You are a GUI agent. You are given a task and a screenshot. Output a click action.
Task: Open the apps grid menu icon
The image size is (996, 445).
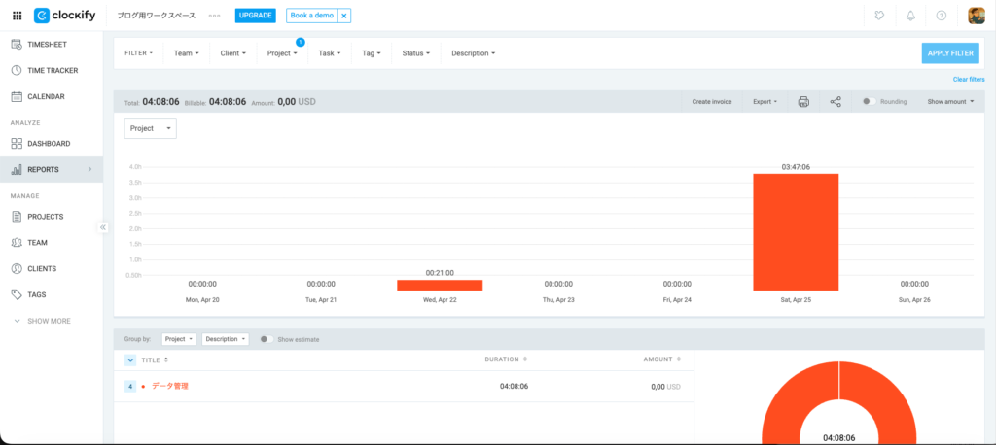[17, 16]
